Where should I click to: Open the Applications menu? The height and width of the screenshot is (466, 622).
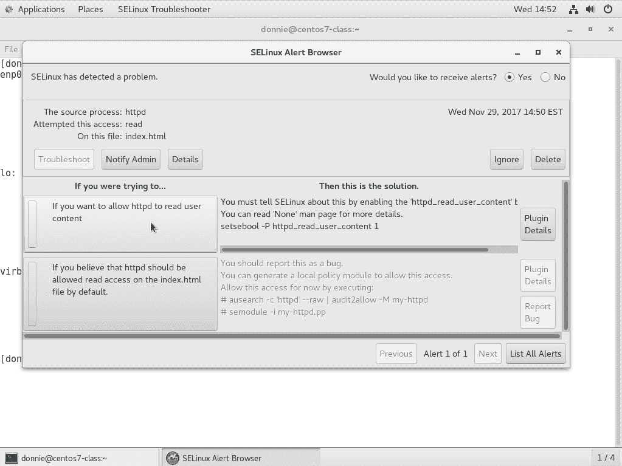(x=41, y=9)
